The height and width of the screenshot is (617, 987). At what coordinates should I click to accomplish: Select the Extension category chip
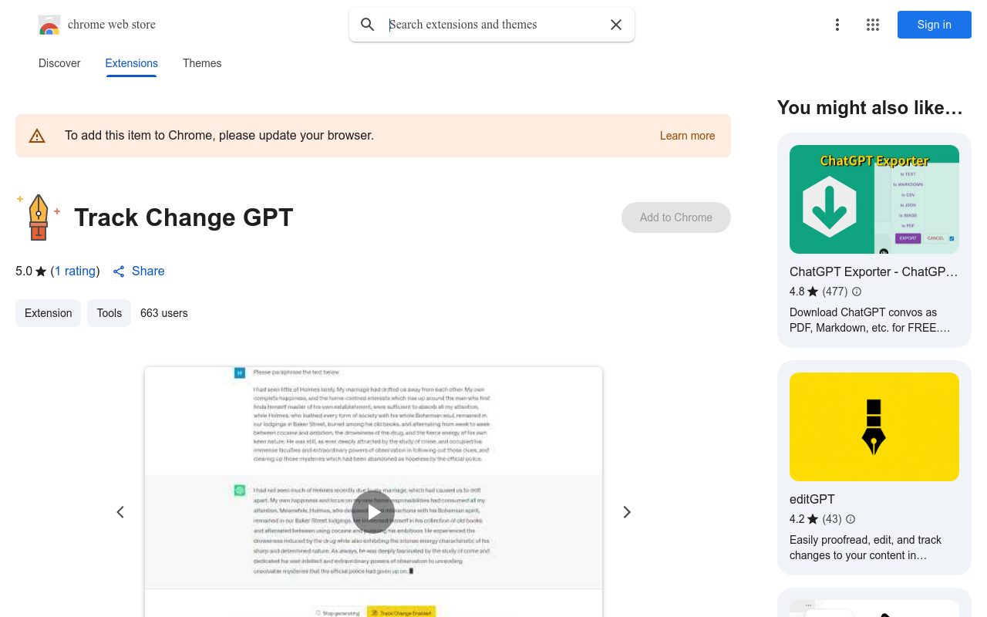[x=48, y=313]
